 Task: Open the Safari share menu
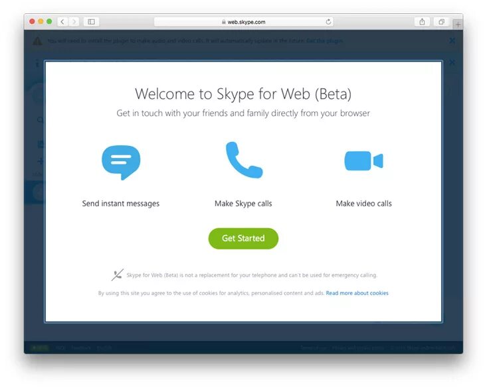[x=422, y=22]
